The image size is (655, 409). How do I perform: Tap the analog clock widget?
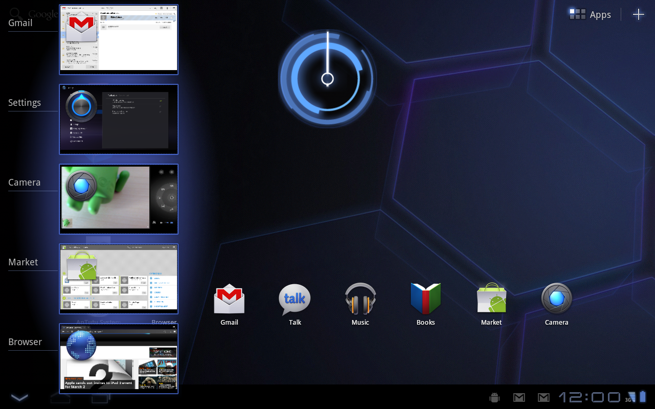pyautogui.click(x=327, y=79)
